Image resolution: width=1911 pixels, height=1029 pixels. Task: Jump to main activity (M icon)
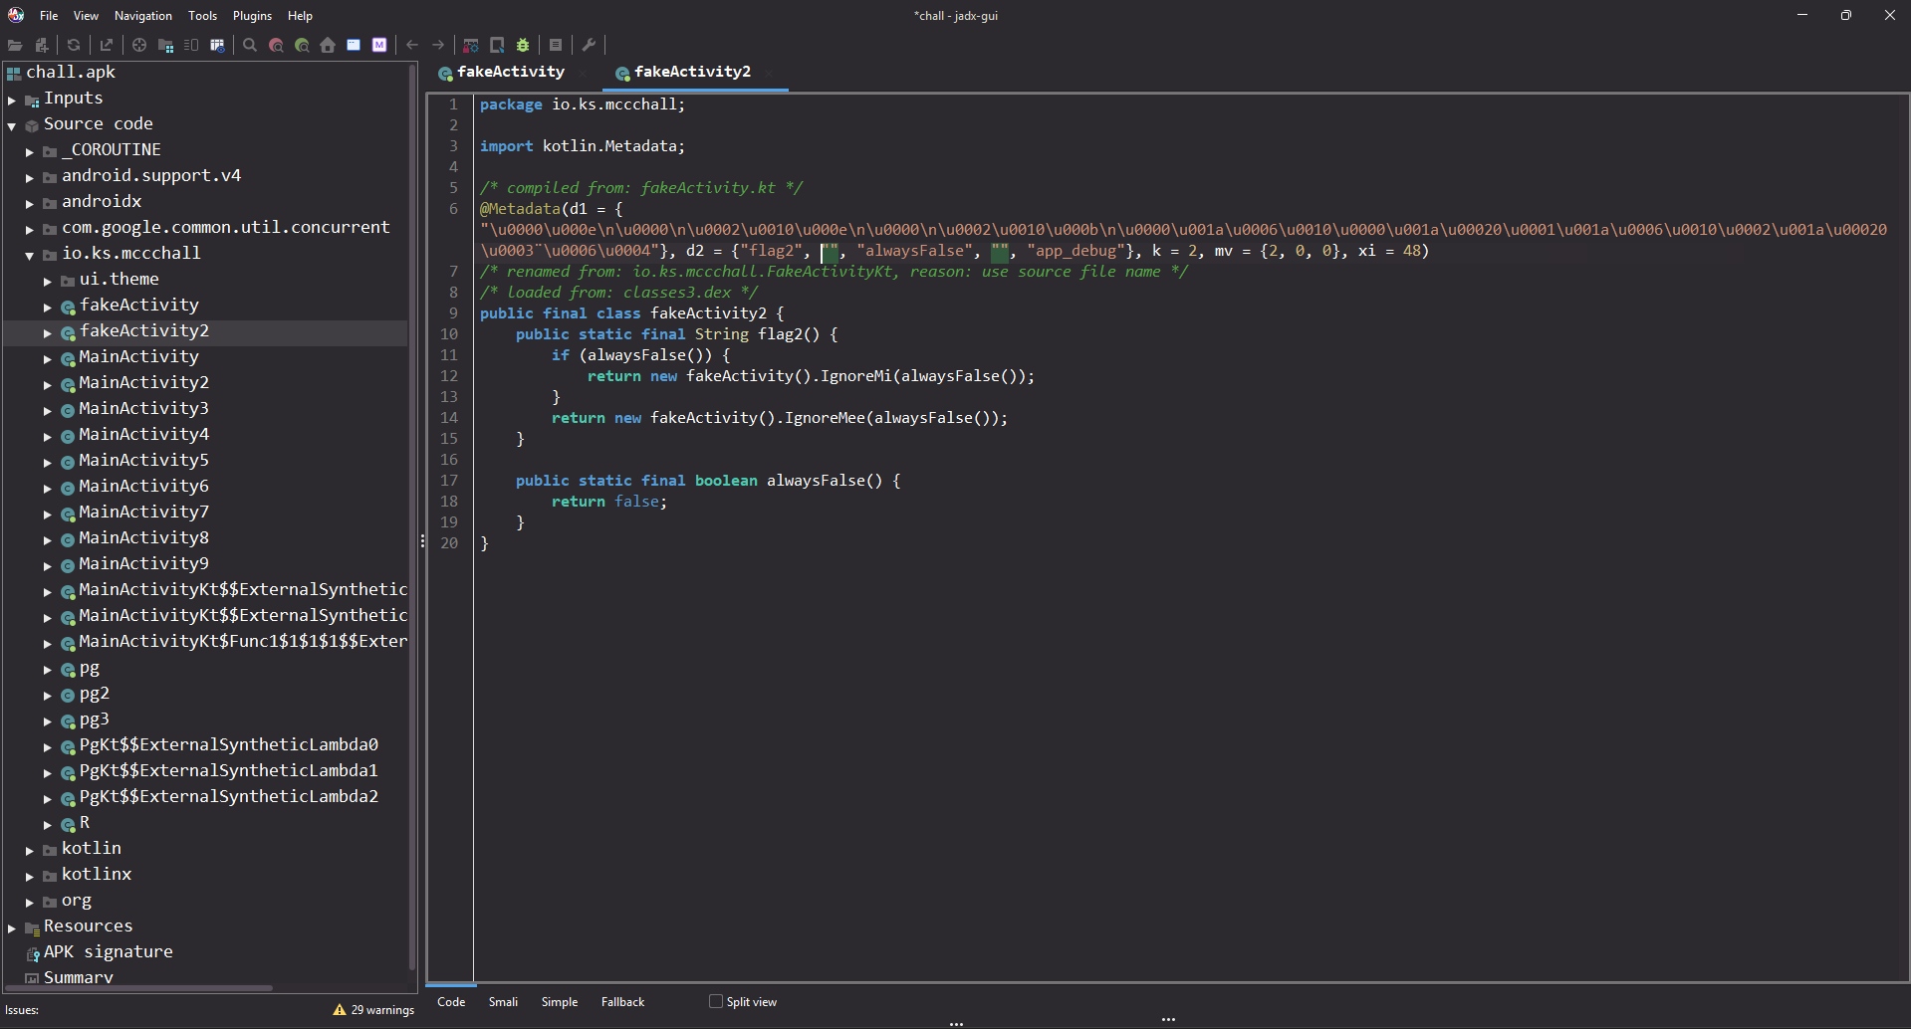click(379, 45)
